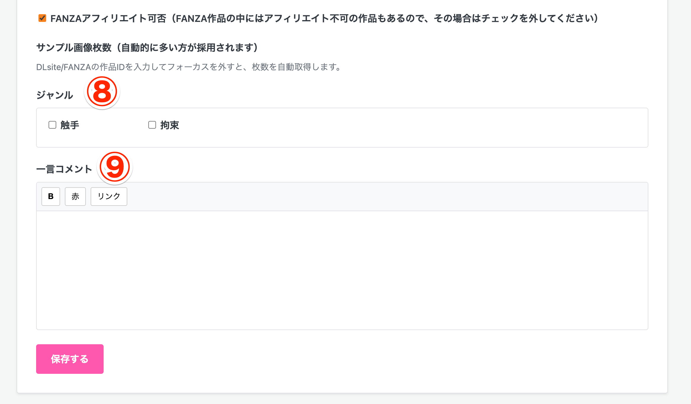Insert a link via the リンク button

pos(109,196)
